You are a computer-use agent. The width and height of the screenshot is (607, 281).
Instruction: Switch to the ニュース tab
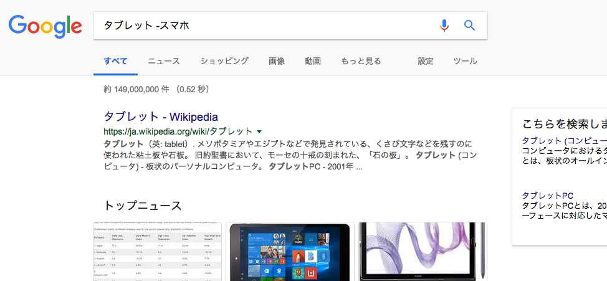click(164, 61)
